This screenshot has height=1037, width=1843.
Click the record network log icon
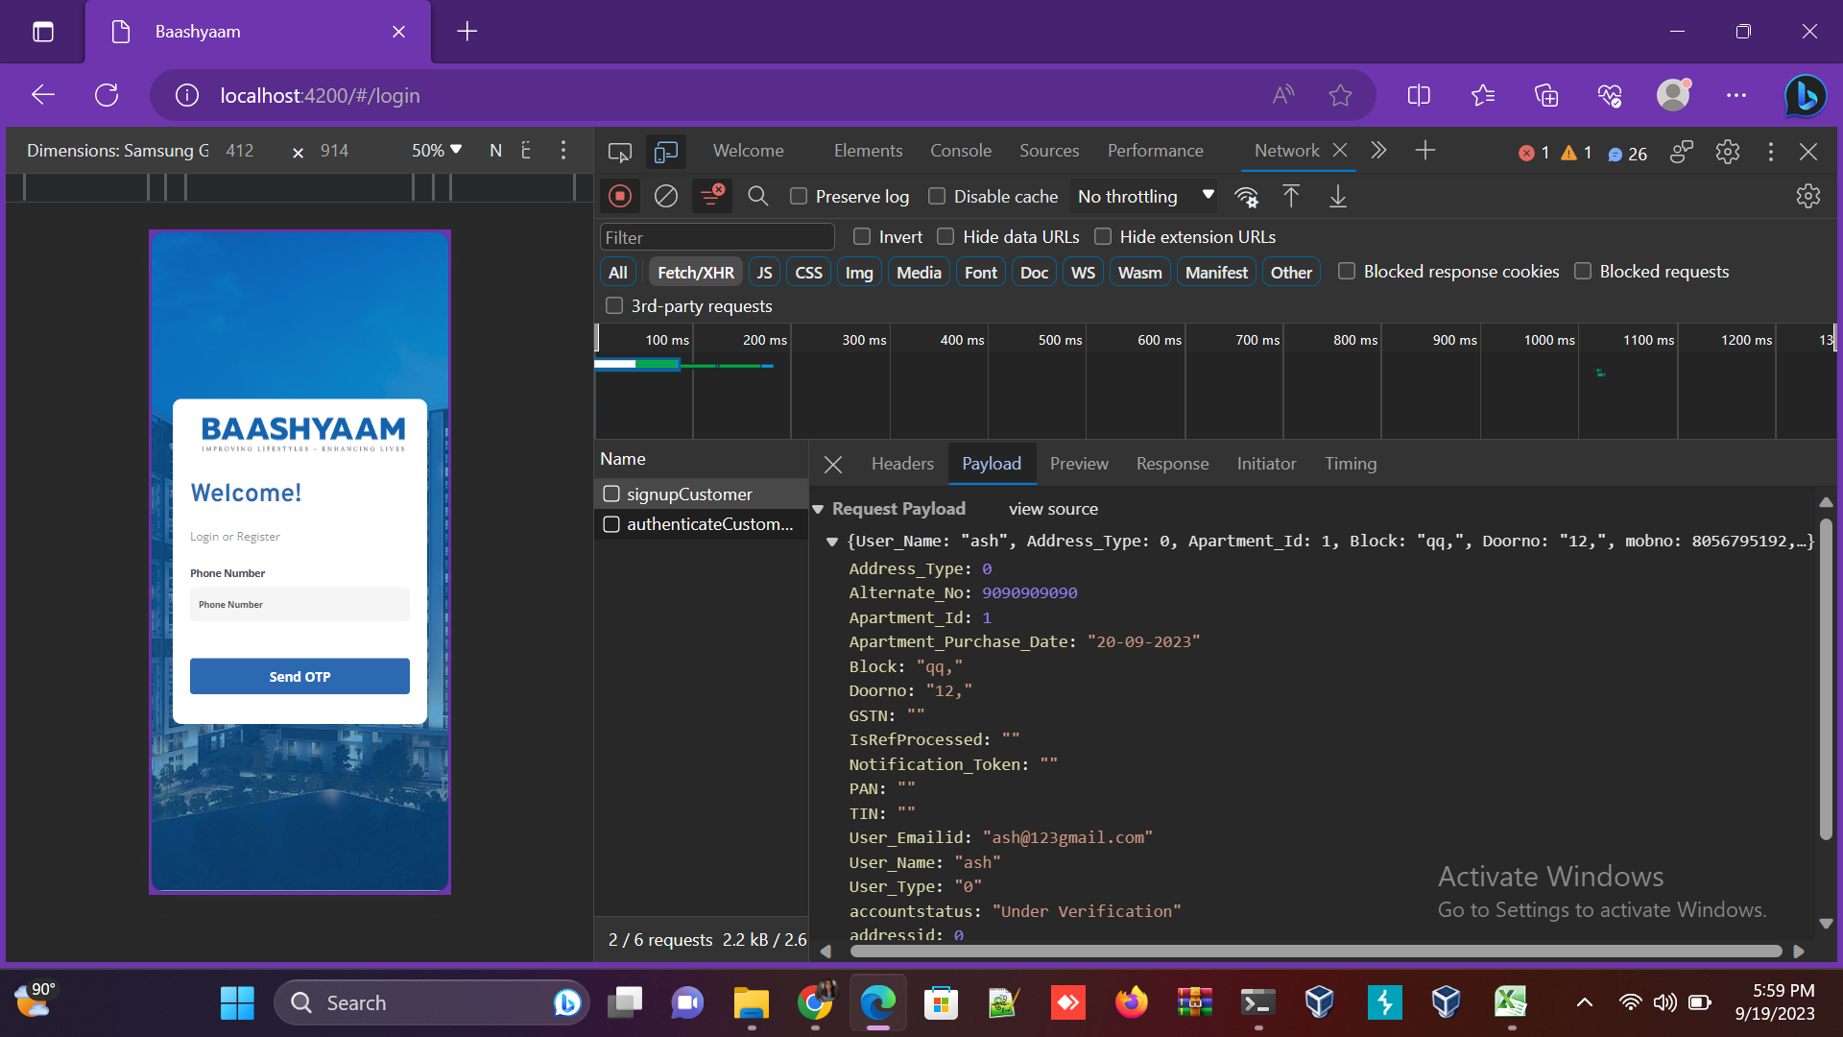[x=620, y=197]
